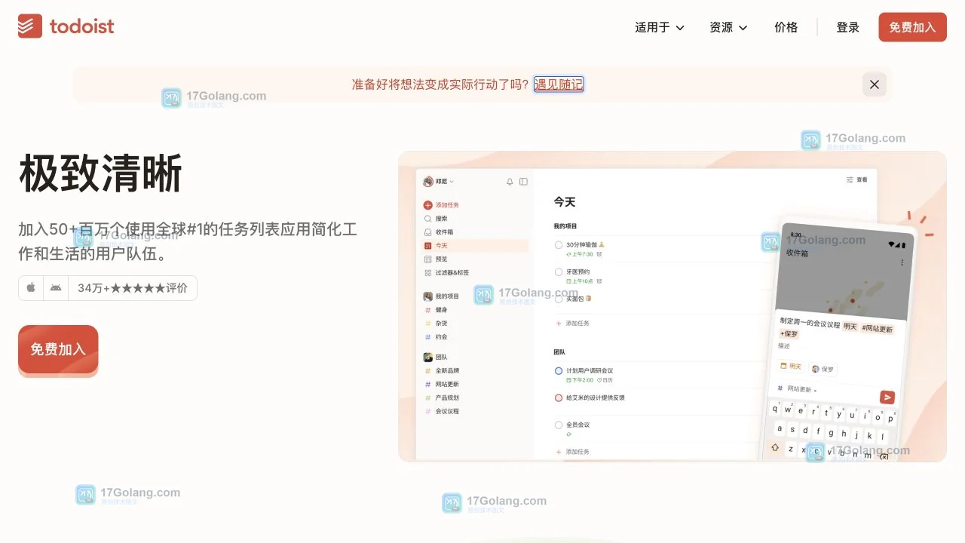Check off the 全员会议 task
965x543 pixels.
pos(559,425)
